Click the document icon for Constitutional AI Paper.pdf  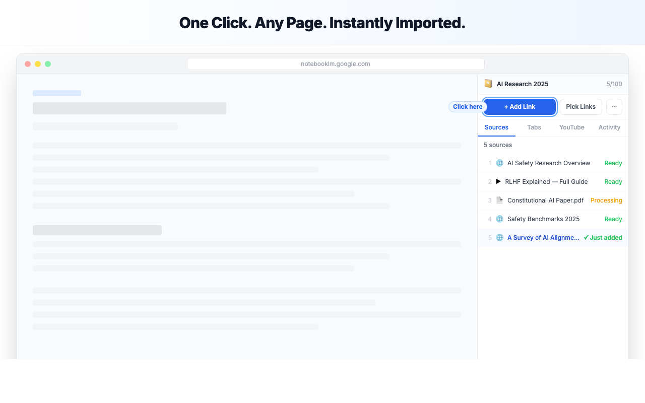[x=500, y=200]
